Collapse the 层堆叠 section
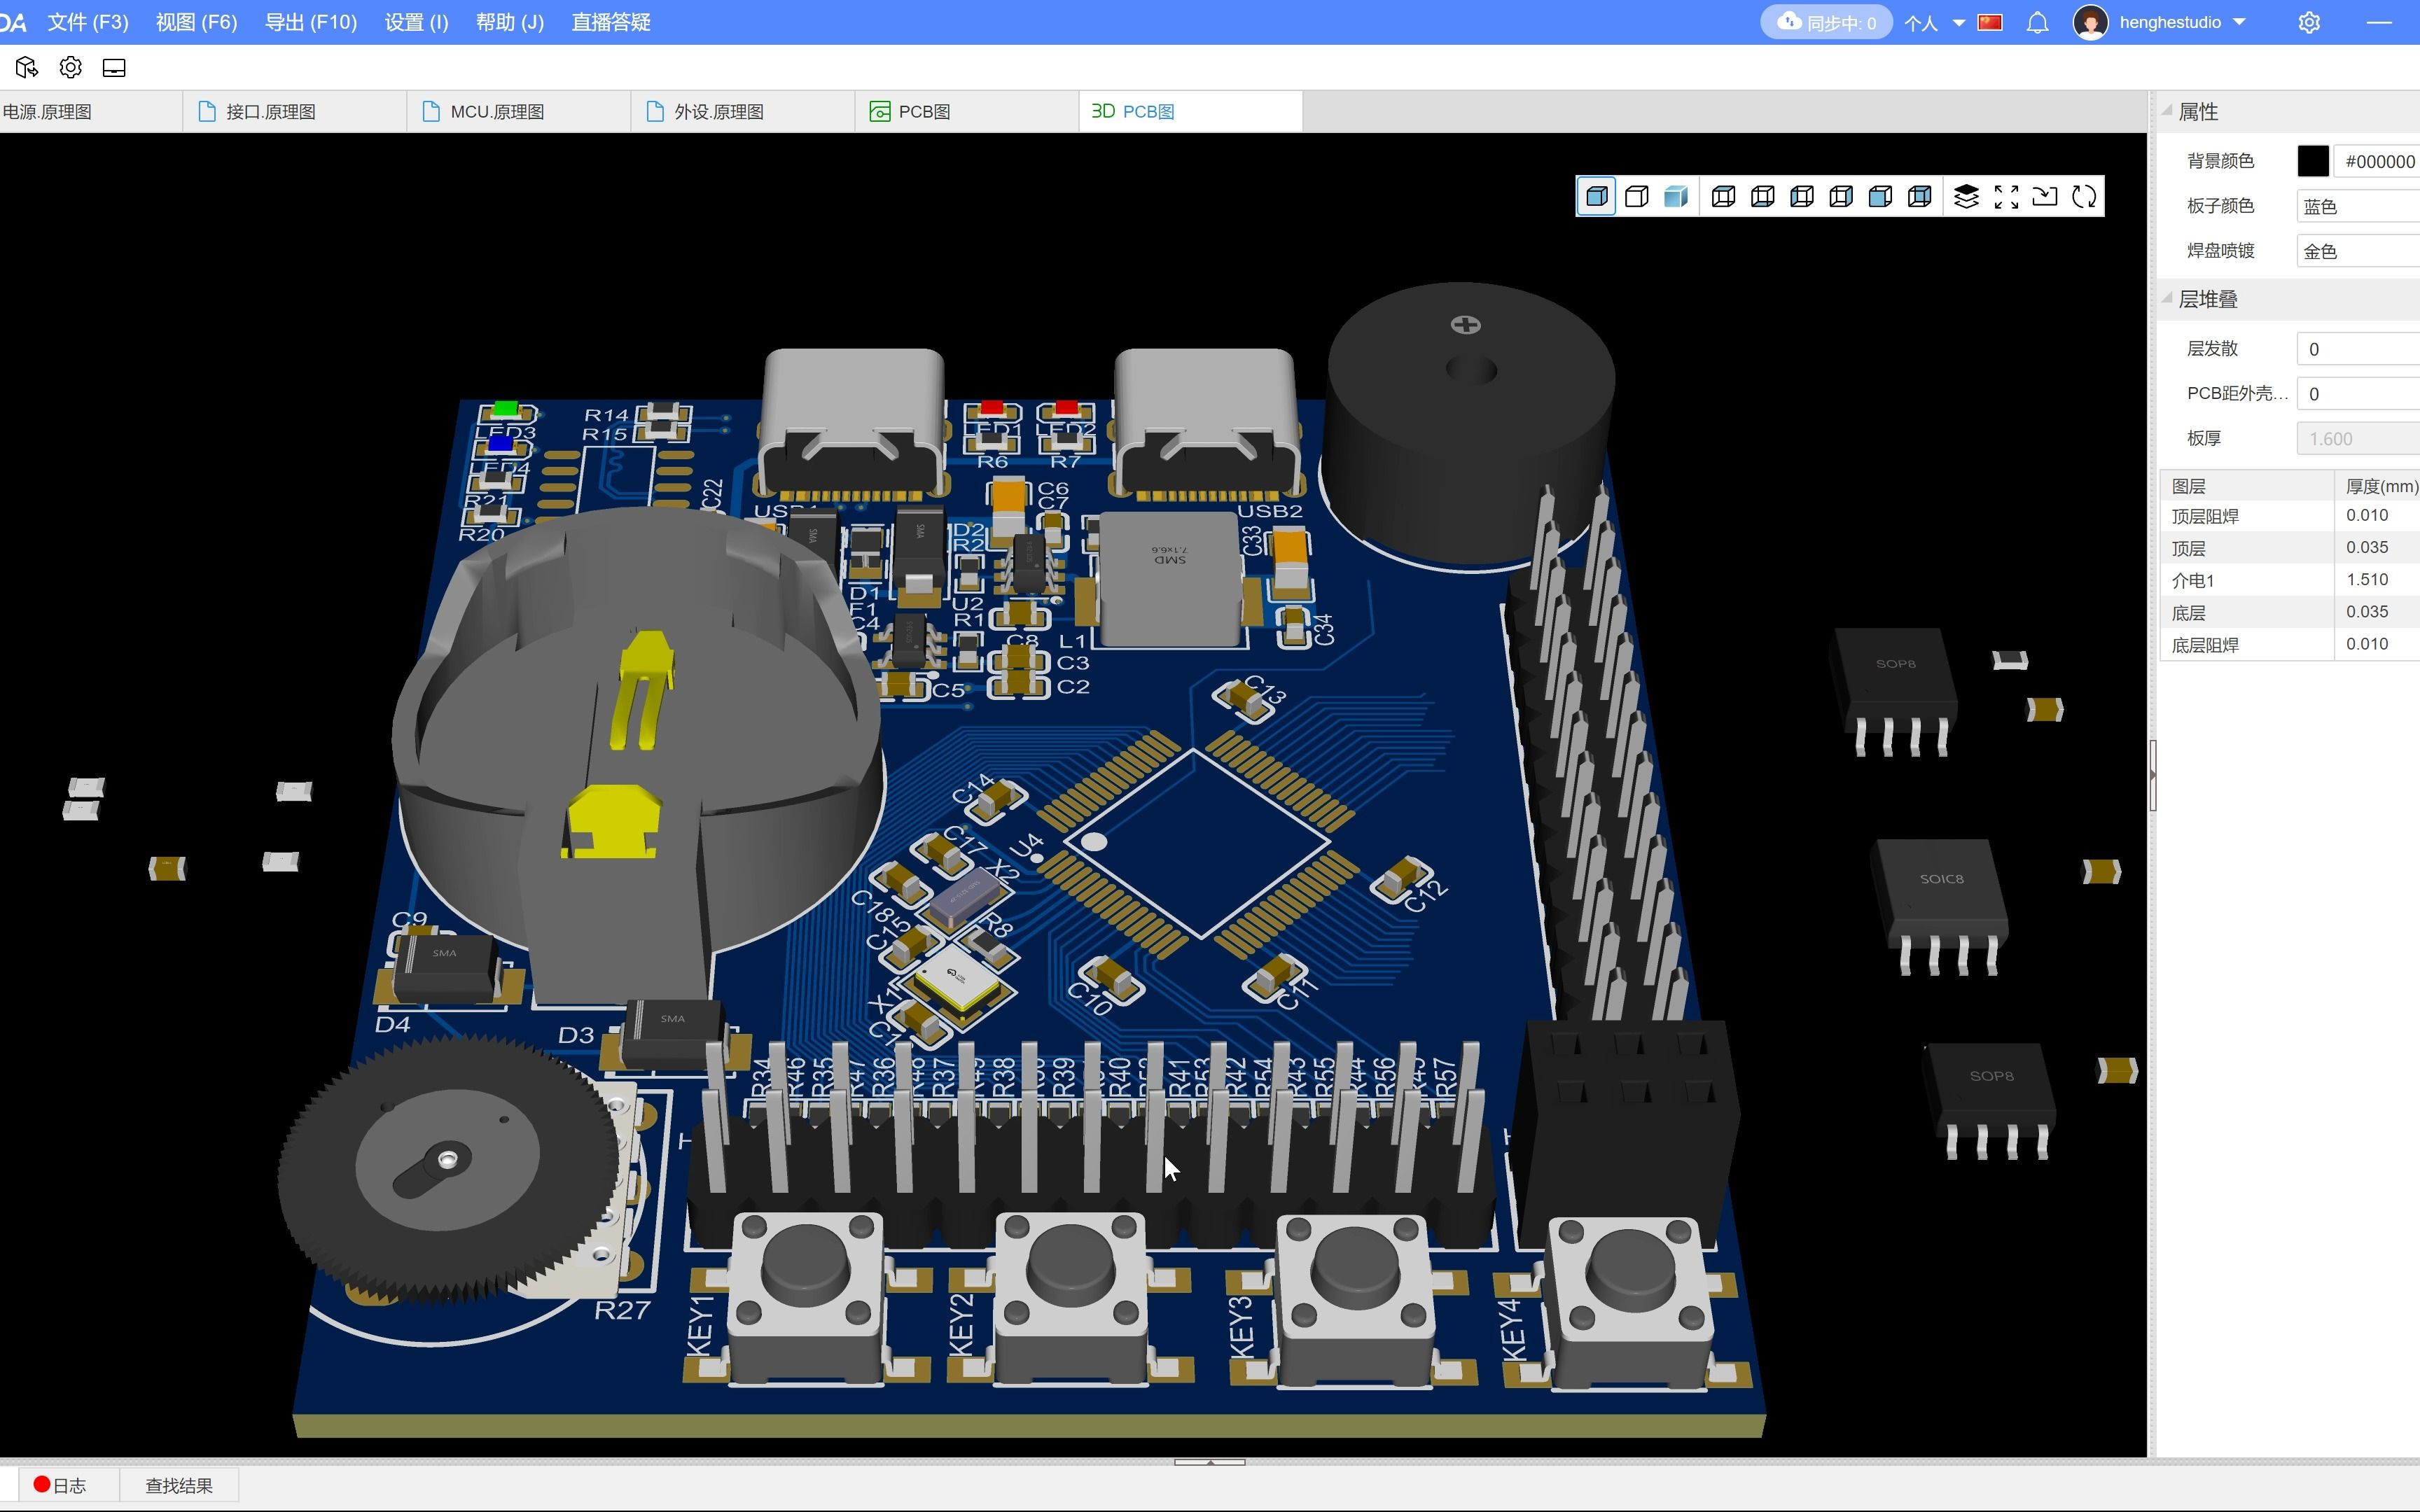 (2168, 299)
